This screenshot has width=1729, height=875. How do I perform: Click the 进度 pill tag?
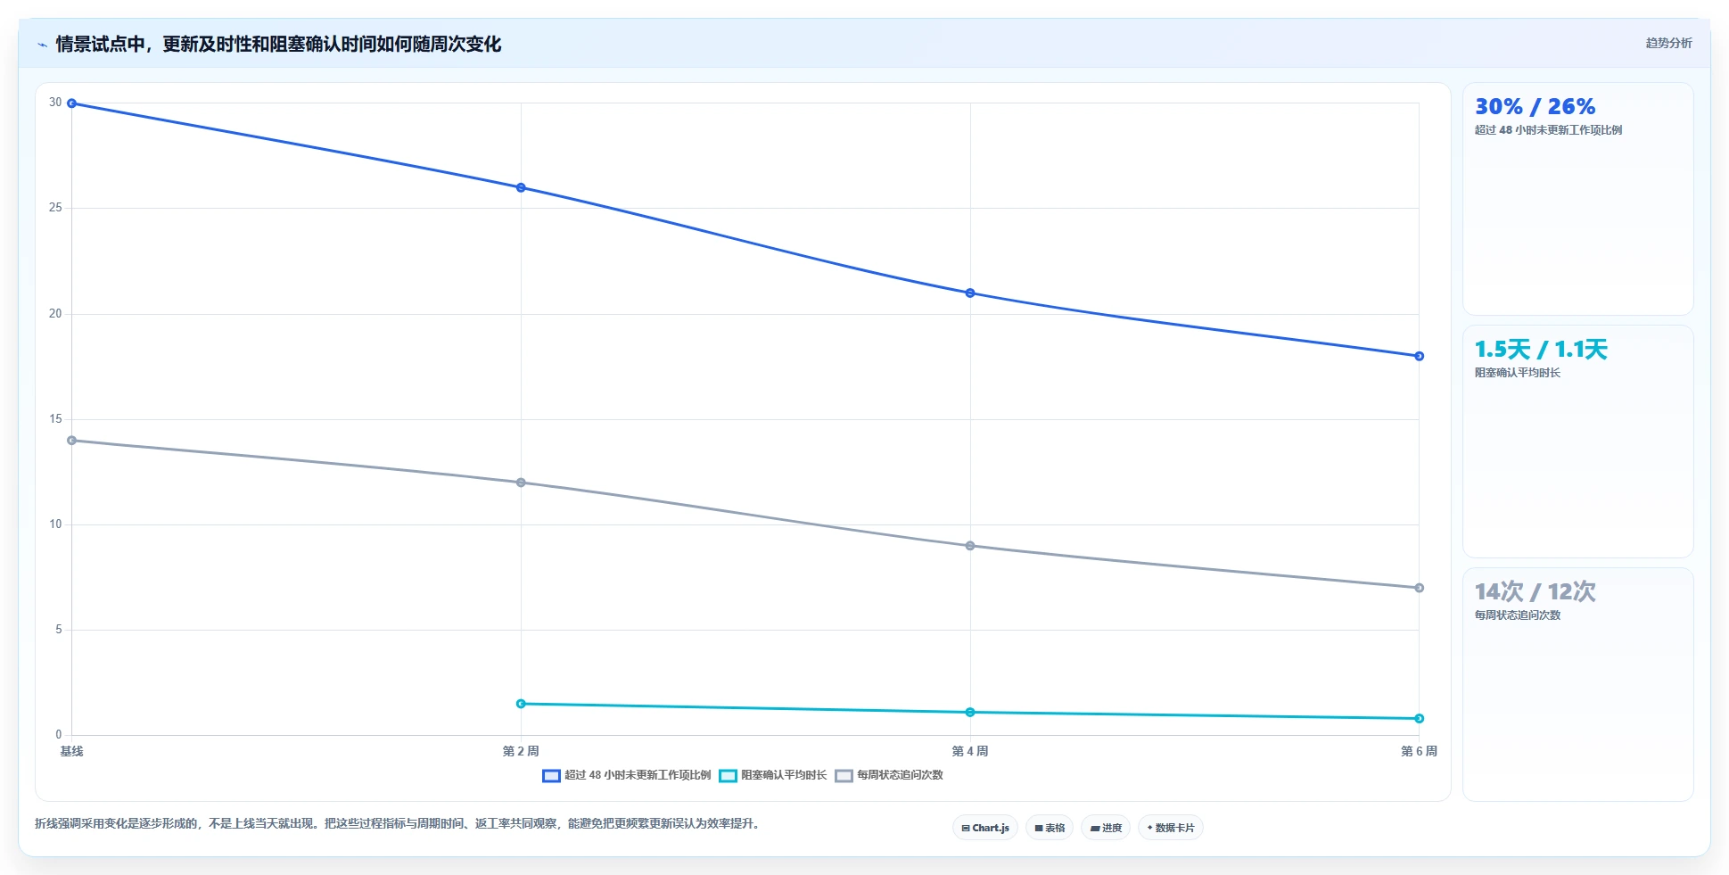(1106, 828)
